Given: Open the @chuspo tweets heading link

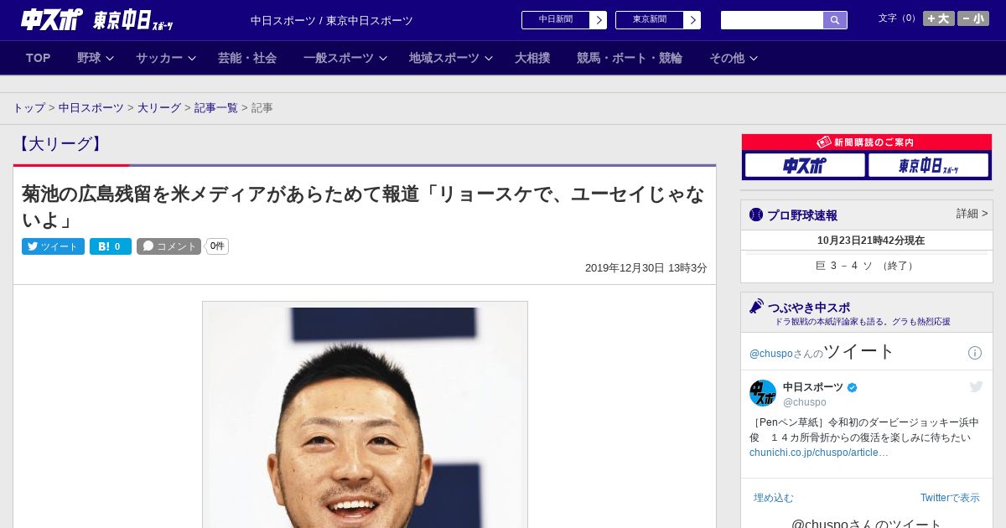Looking at the screenshot, I should tap(822, 352).
